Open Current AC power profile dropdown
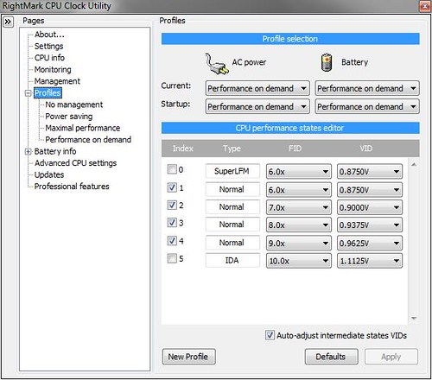Viewport: 432px width, 380px height. (x=257, y=88)
